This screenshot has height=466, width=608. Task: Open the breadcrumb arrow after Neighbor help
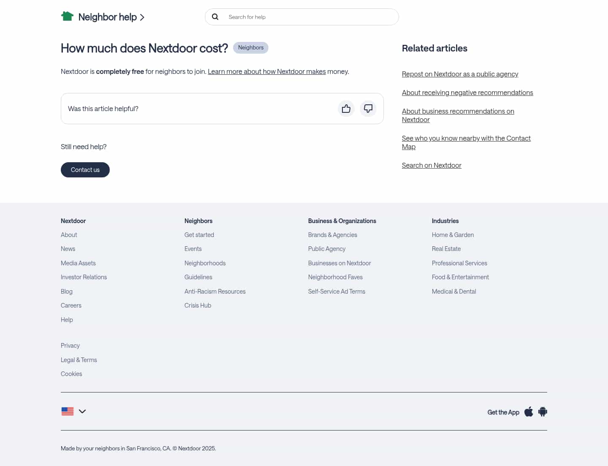(142, 17)
